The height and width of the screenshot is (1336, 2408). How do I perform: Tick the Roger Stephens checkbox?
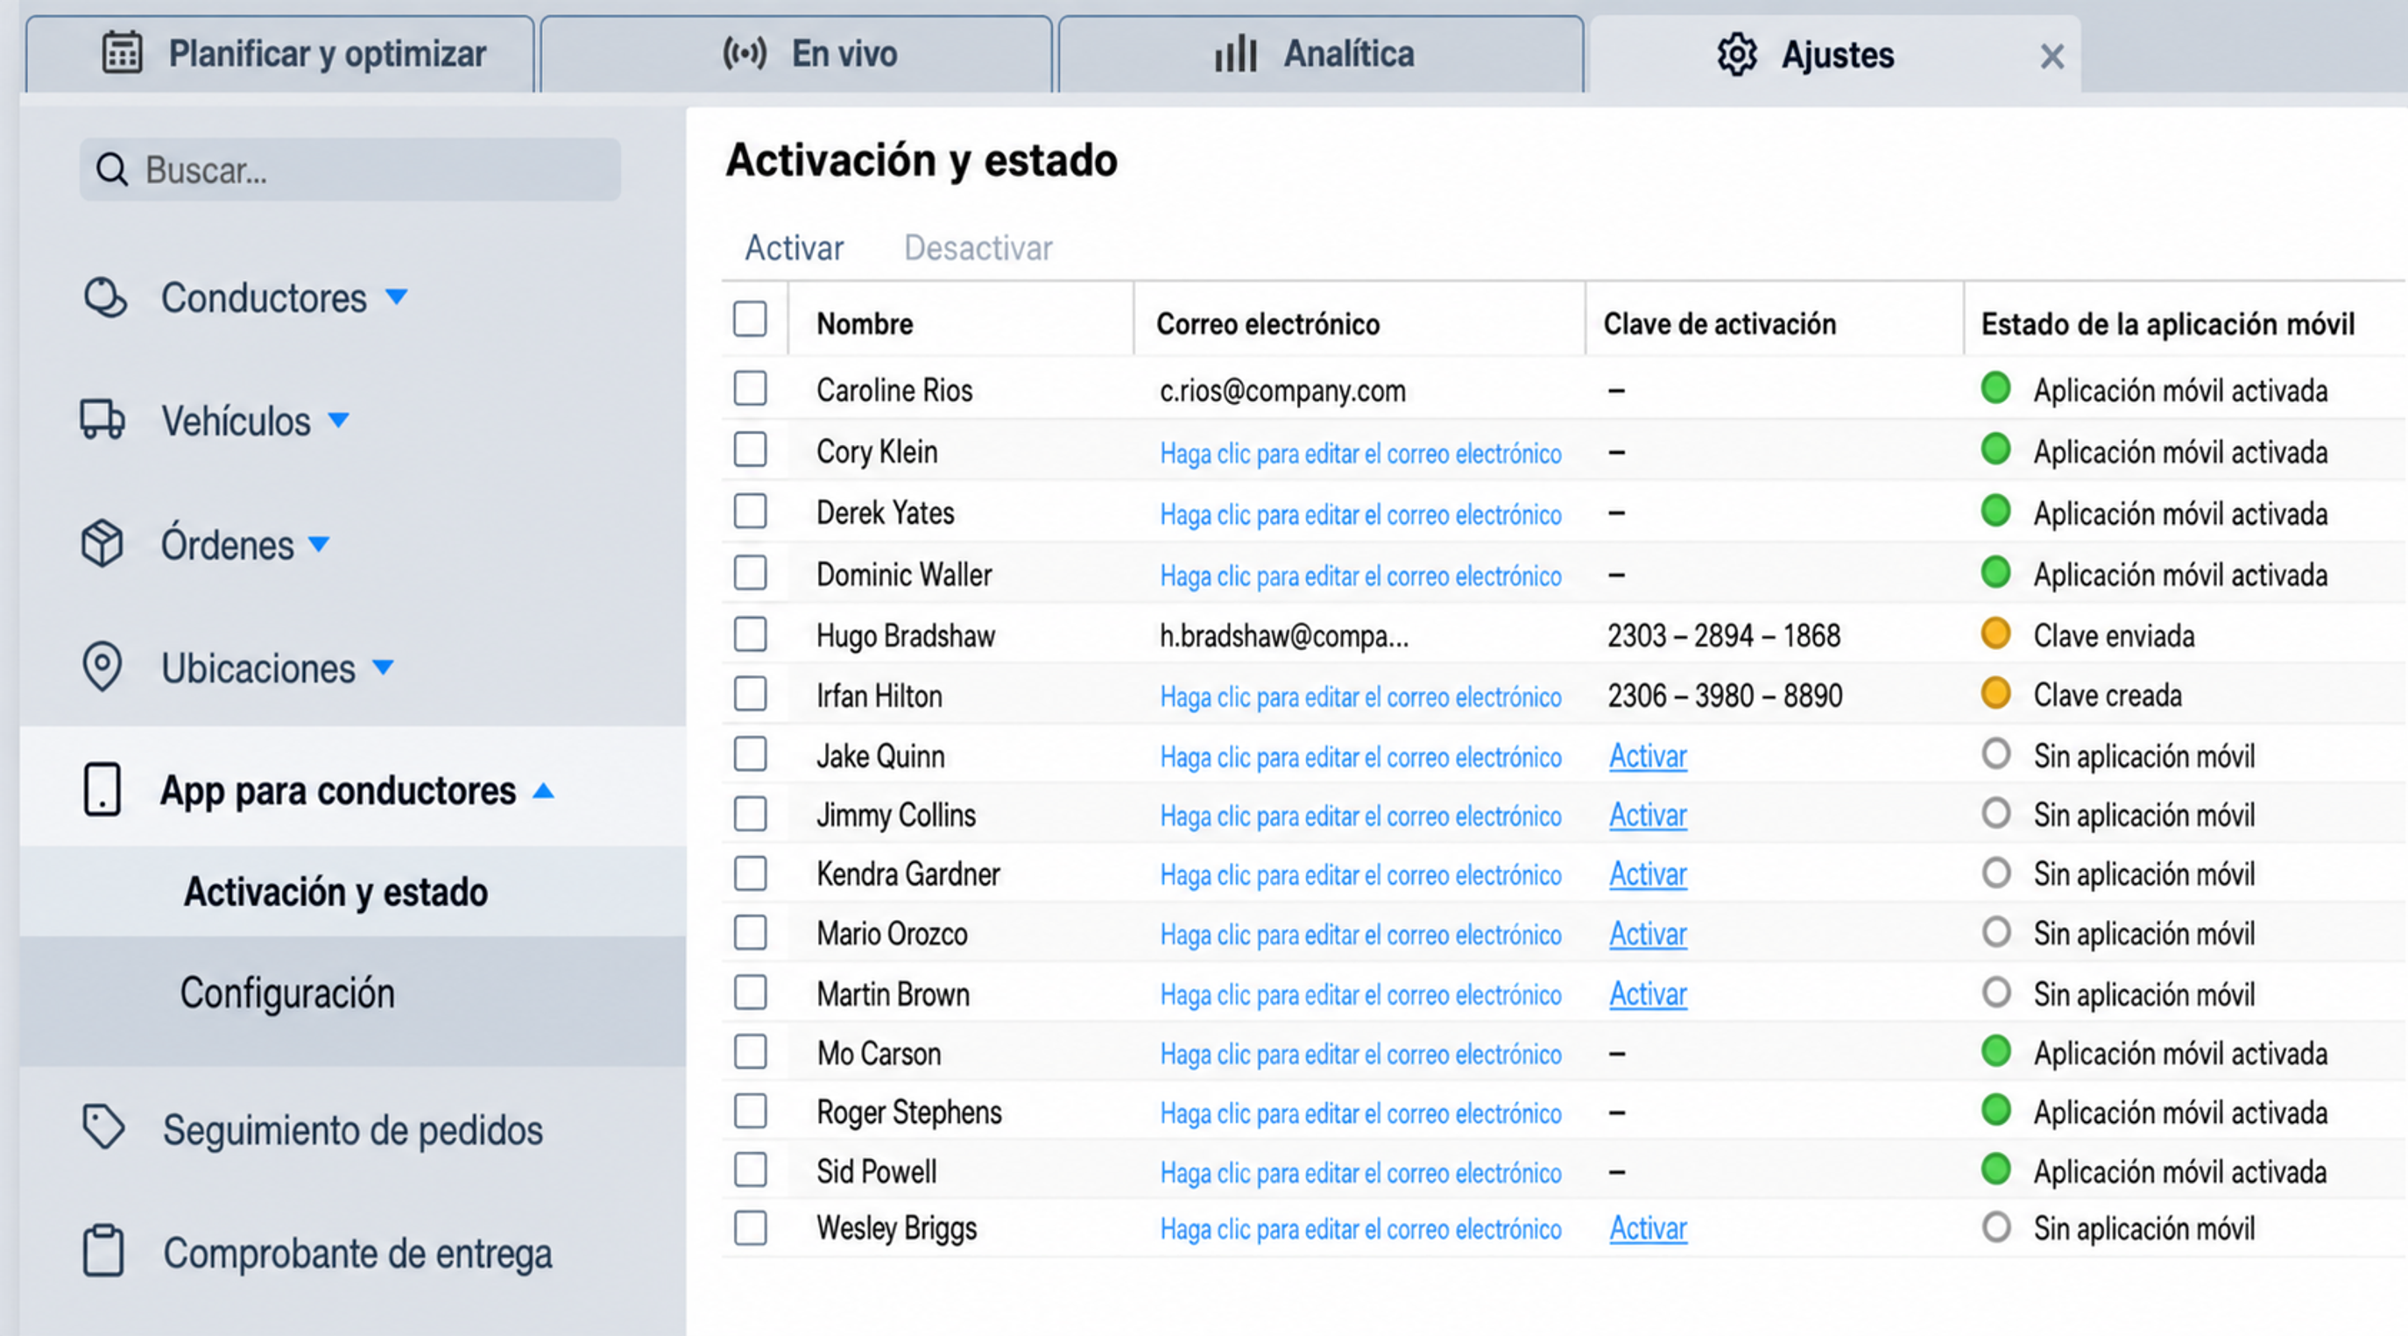pyautogui.click(x=750, y=1111)
